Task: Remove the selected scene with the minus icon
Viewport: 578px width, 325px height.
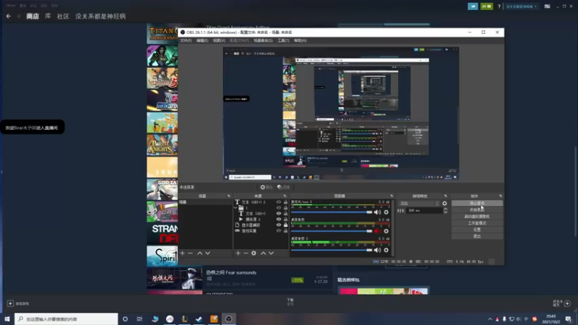Action: pyautogui.click(x=190, y=253)
